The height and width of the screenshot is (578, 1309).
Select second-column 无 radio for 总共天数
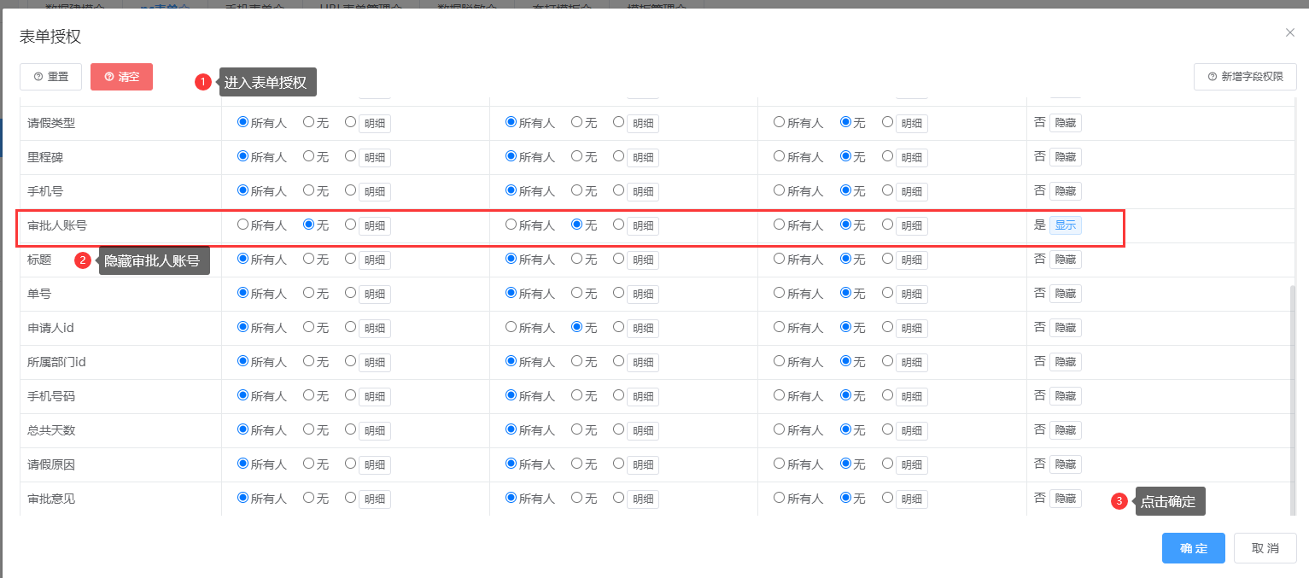[577, 429]
